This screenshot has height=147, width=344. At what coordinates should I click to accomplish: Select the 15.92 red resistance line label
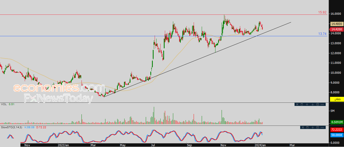tap(322, 12)
